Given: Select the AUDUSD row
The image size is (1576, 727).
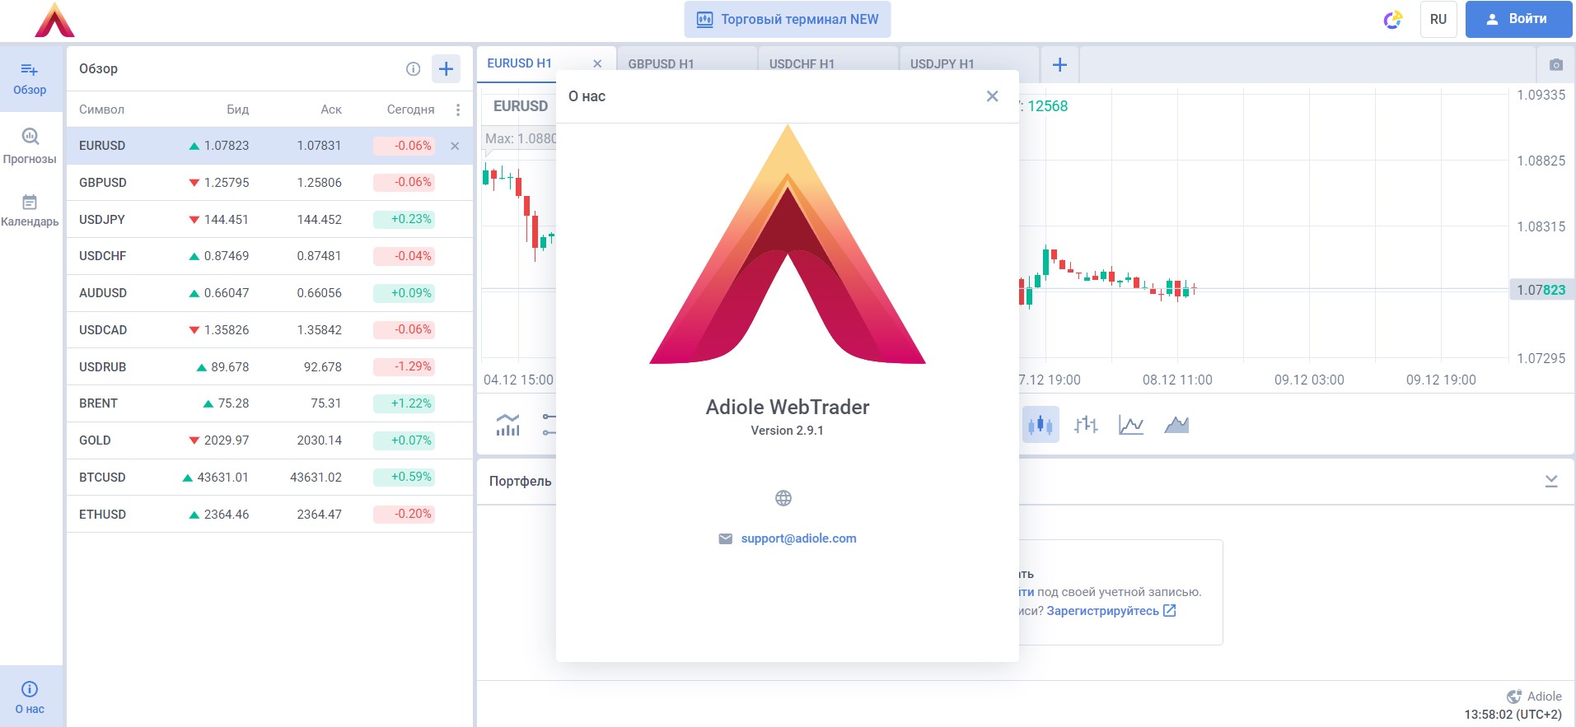Looking at the screenshot, I should 269,293.
